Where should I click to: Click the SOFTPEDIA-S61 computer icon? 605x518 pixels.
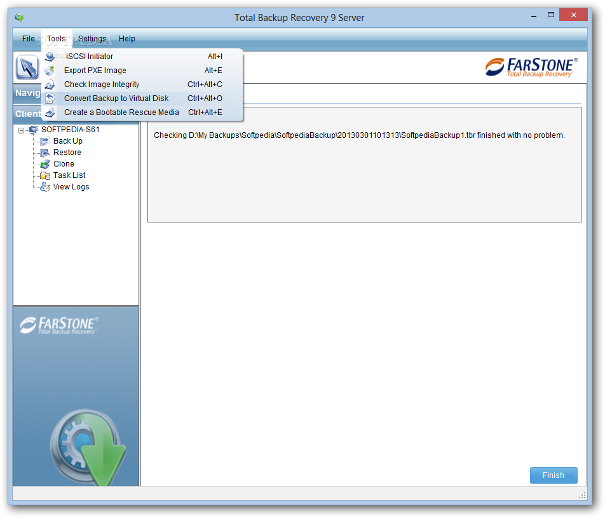tap(34, 130)
